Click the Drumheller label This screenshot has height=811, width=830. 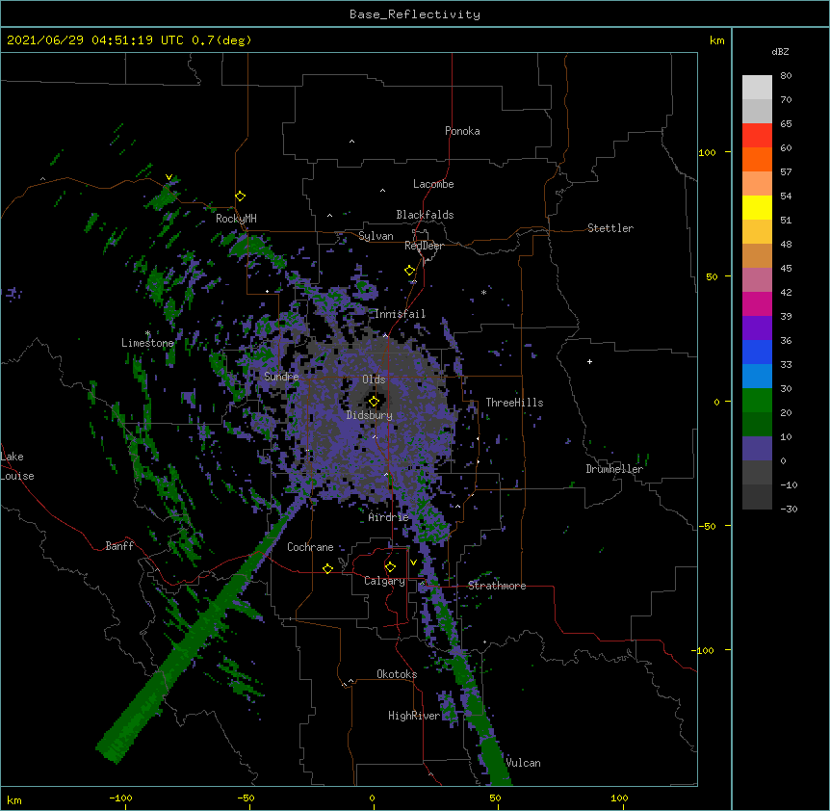[x=614, y=469]
